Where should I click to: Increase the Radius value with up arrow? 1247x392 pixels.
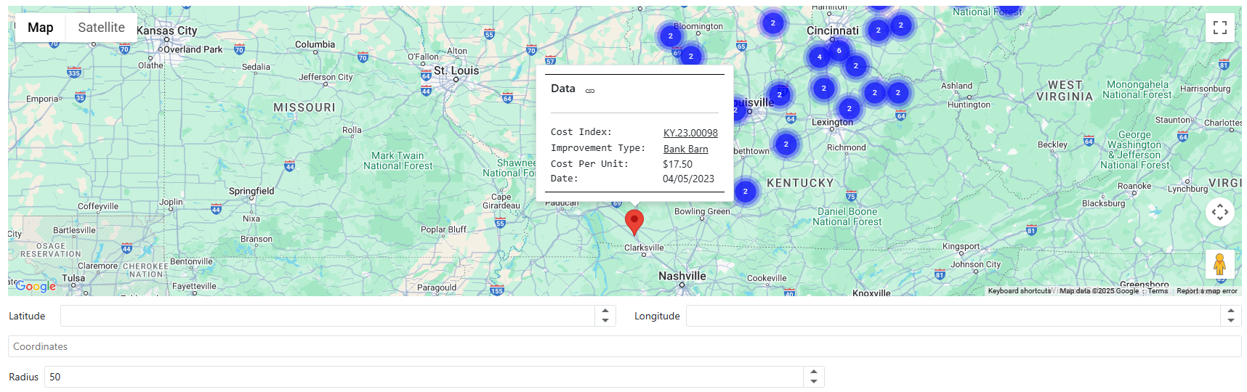[814, 372]
